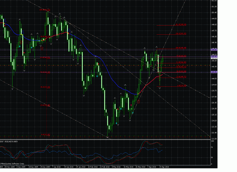Click the topmost purple price tag on price axis
This screenshot has height=172, width=237.
(x=214, y=50)
